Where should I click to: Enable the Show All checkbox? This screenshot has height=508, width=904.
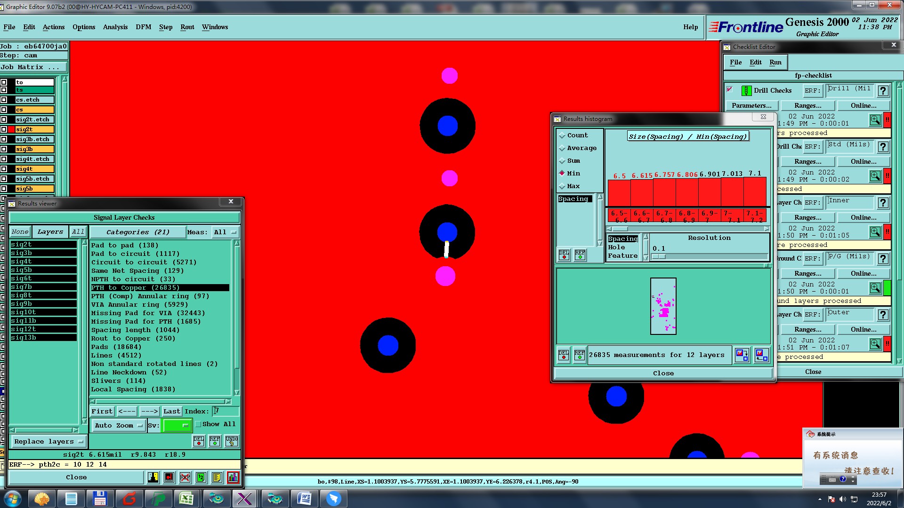coord(198,424)
